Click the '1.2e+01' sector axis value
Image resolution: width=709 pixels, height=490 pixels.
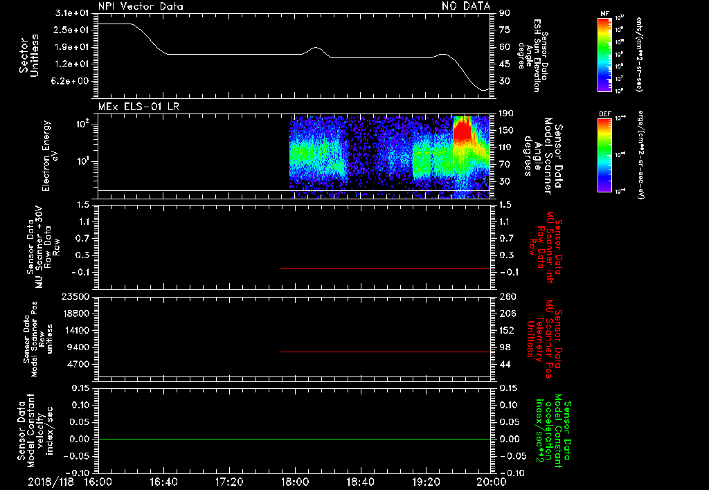(x=72, y=64)
